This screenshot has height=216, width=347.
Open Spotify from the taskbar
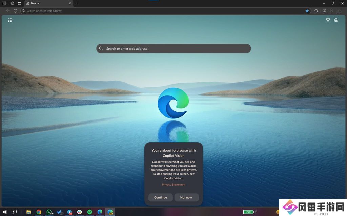pyautogui.click(x=90, y=212)
